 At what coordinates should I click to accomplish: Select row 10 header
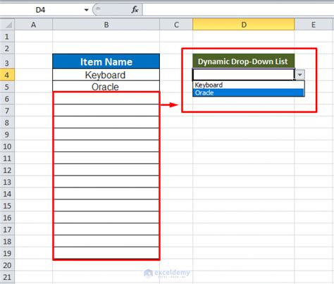(7, 147)
